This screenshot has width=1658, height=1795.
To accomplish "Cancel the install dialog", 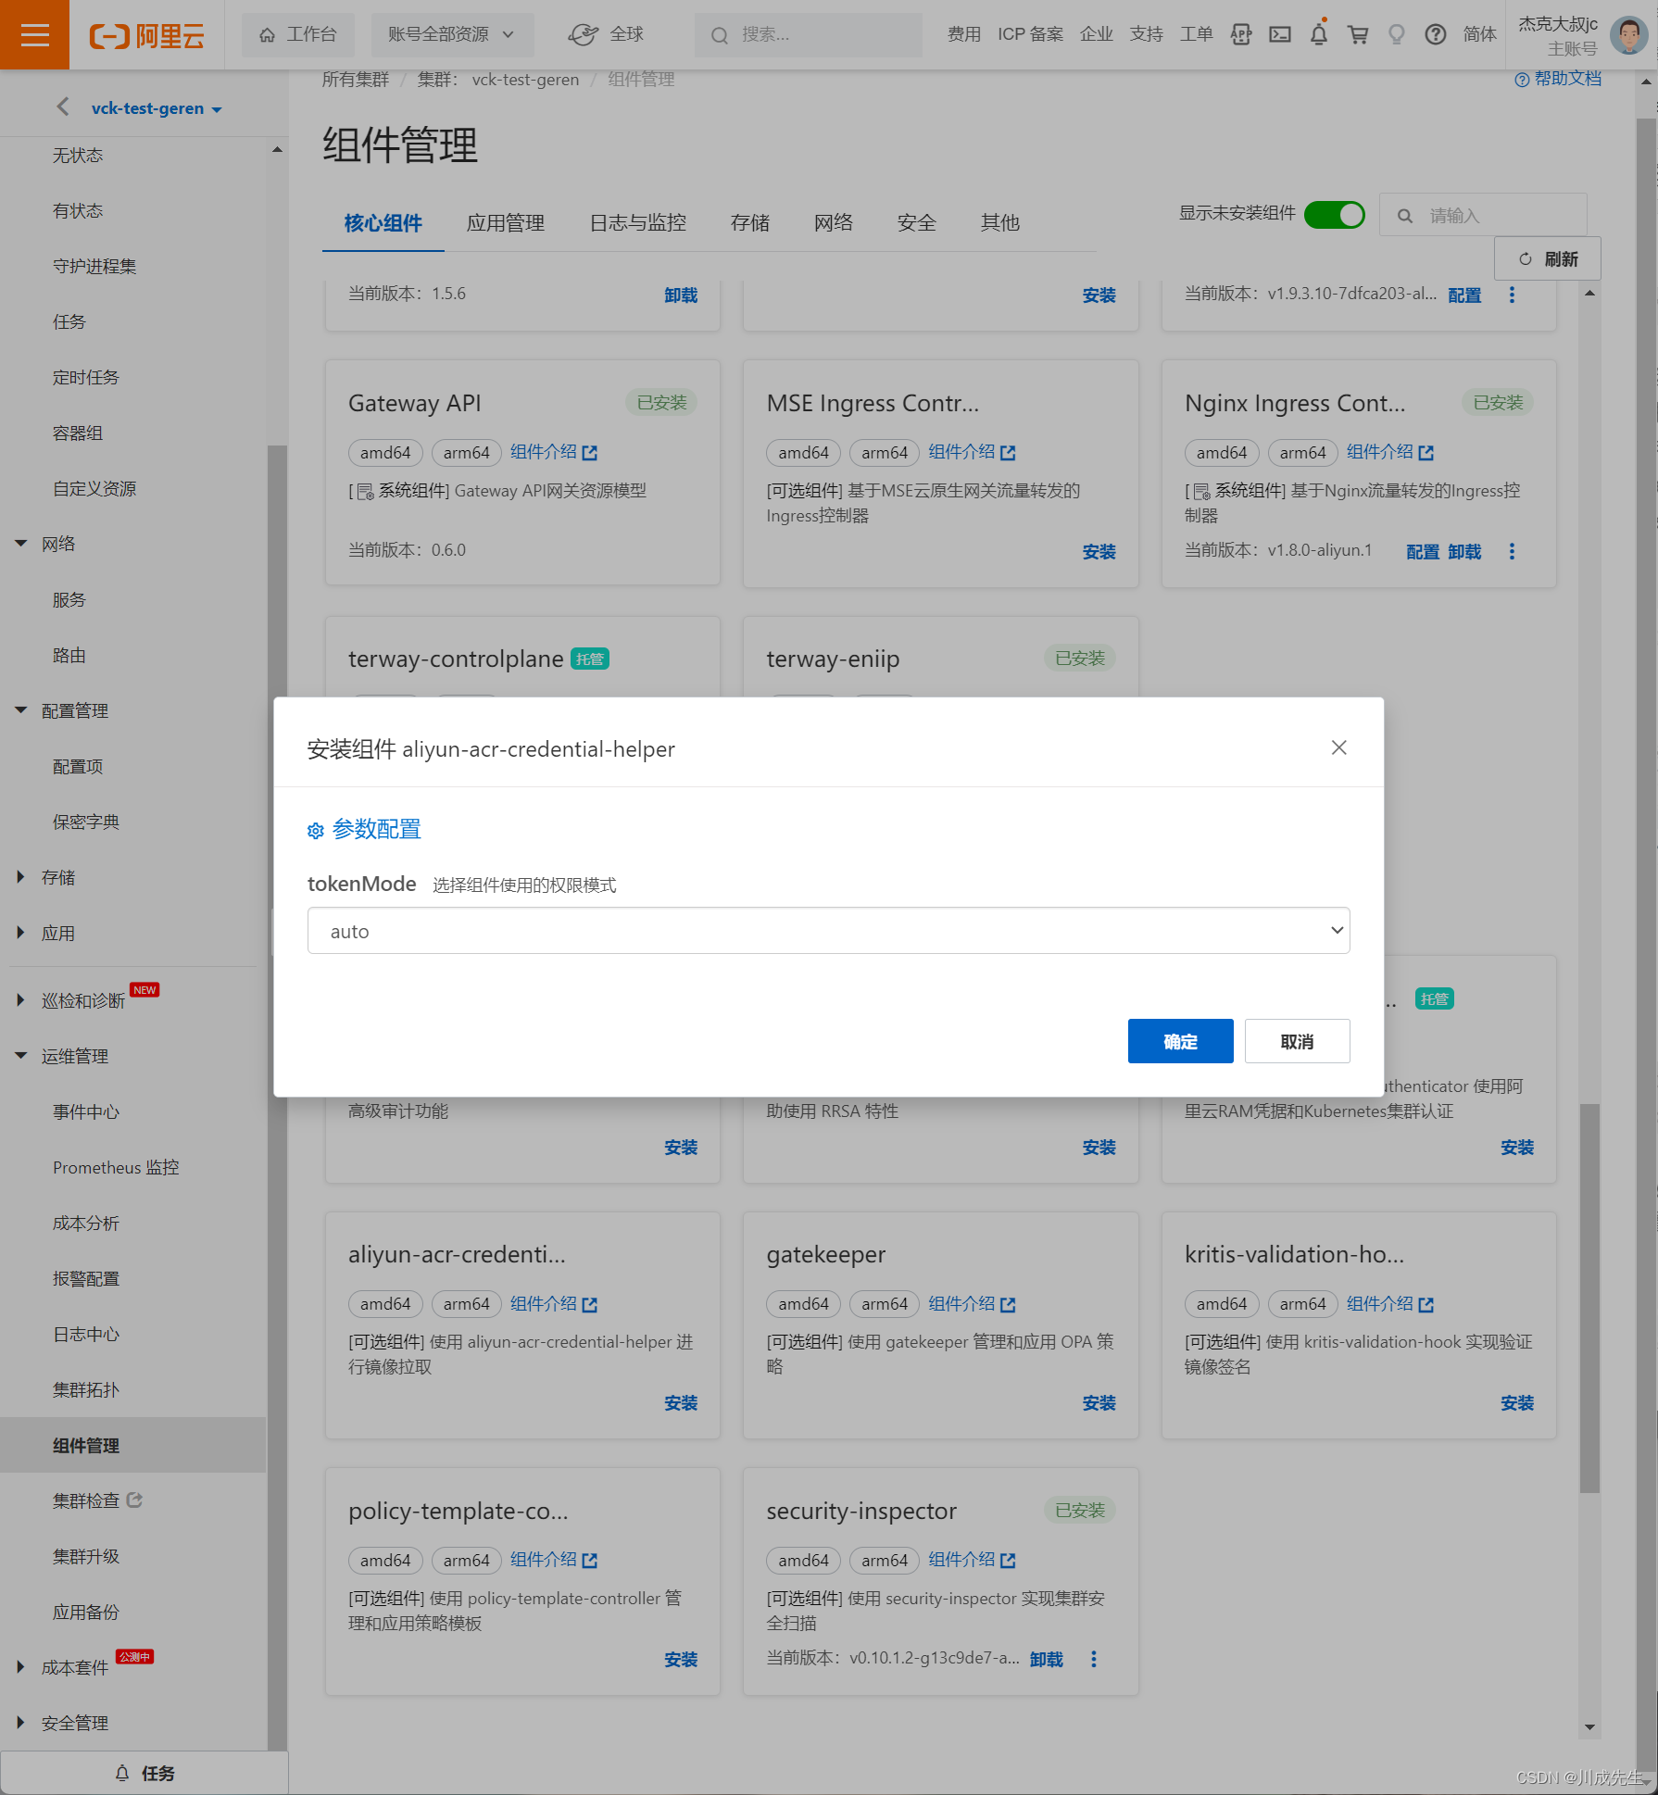I will (x=1297, y=1041).
